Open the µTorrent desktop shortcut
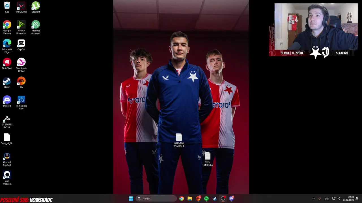The width and height of the screenshot is (362, 203). 36,8
